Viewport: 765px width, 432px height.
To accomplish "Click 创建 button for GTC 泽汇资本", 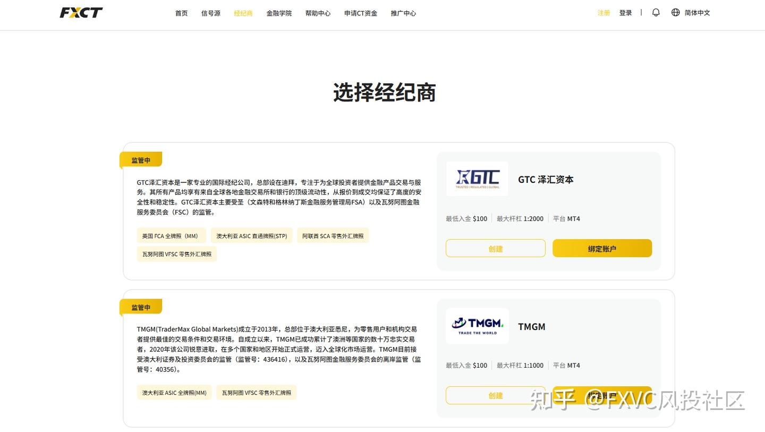I will pos(496,248).
